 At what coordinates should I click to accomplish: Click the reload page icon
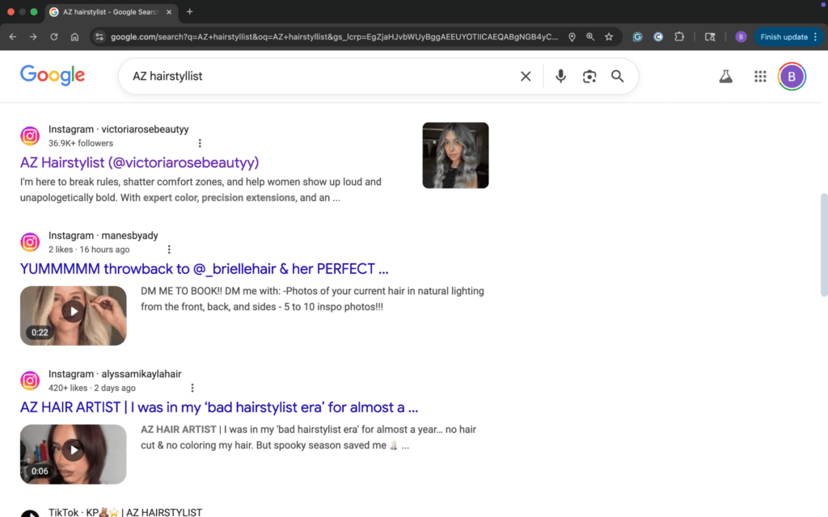(x=53, y=36)
